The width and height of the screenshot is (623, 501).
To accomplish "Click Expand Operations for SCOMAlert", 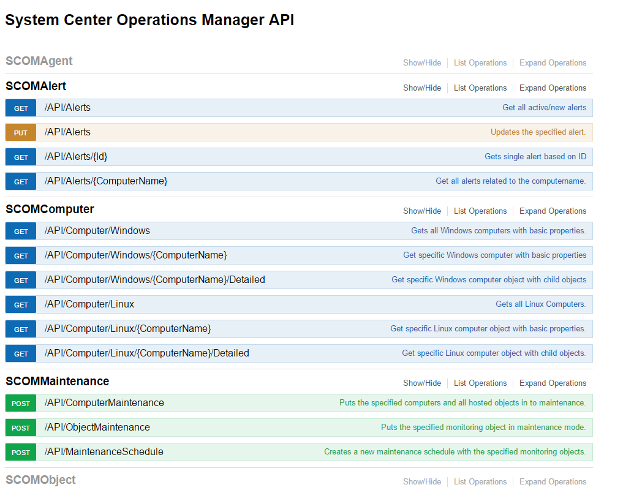I will [553, 88].
